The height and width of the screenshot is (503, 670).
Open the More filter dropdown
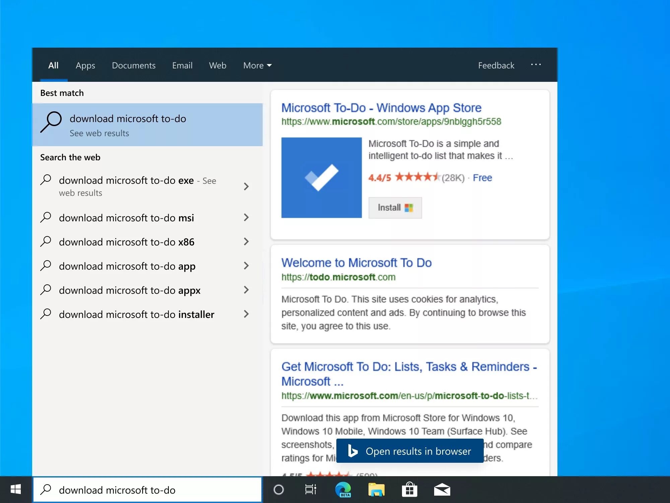[x=257, y=65]
